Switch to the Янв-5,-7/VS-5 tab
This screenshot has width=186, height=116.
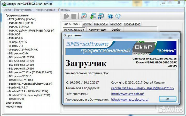(72, 24)
